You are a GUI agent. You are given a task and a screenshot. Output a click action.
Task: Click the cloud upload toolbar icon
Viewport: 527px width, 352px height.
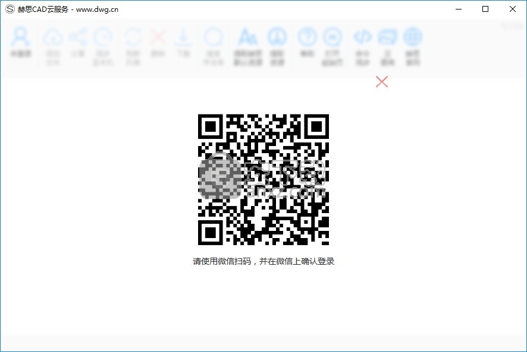pos(53,37)
